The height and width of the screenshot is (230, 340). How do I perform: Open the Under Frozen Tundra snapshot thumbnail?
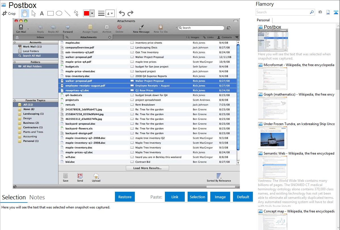[x=272, y=138]
